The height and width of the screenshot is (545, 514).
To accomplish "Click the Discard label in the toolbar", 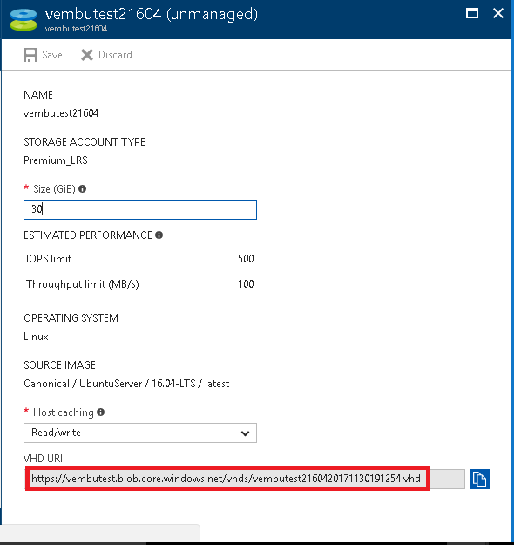I will [x=115, y=55].
